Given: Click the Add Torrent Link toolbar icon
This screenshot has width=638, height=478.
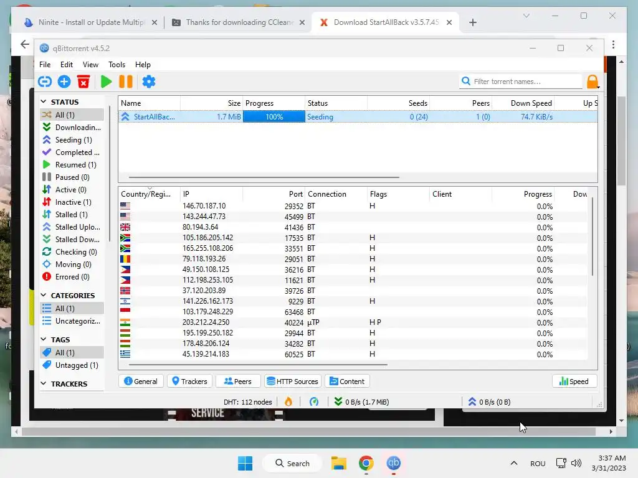Looking at the screenshot, I should coord(45,82).
